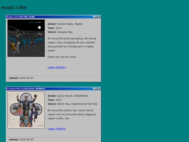The height and width of the screenshot is (142, 189).
Task: Select the genre 'Gangsta Rap'
Action: (65, 32)
